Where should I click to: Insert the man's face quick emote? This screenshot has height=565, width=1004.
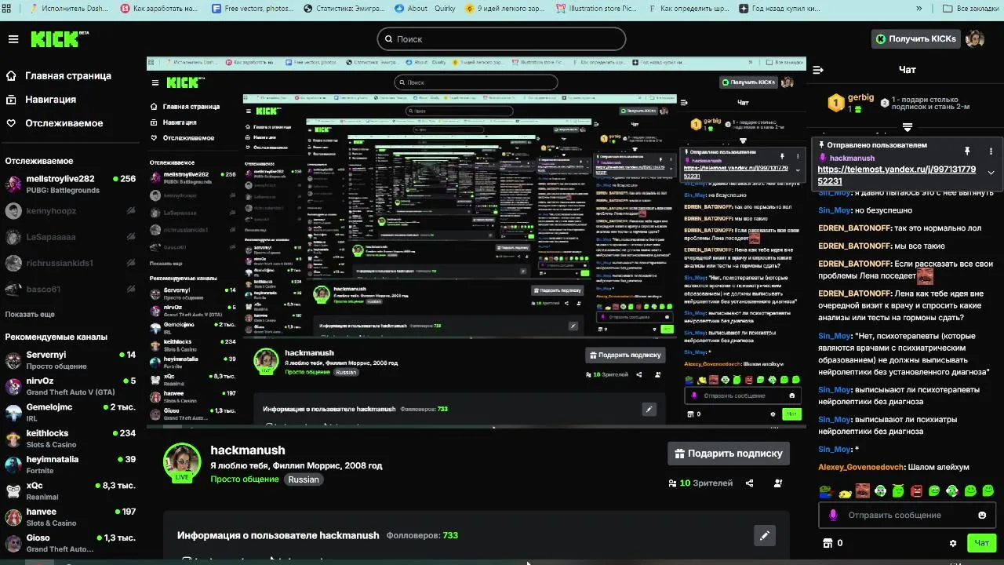click(x=862, y=491)
